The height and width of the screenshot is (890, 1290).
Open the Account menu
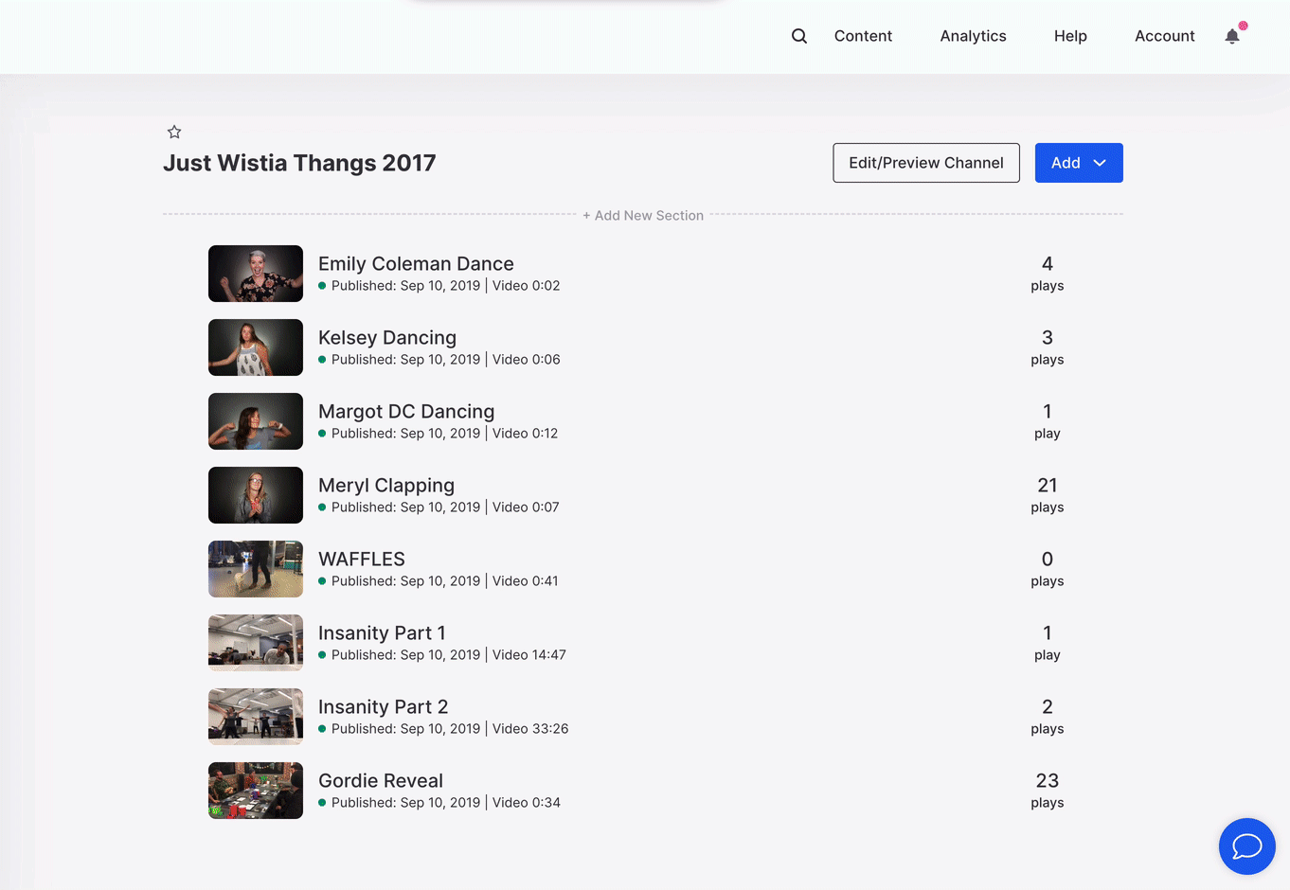tap(1164, 36)
